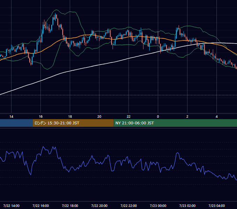Click the blue session bar before London
Screen dimensions: 237x209
pos(16,123)
